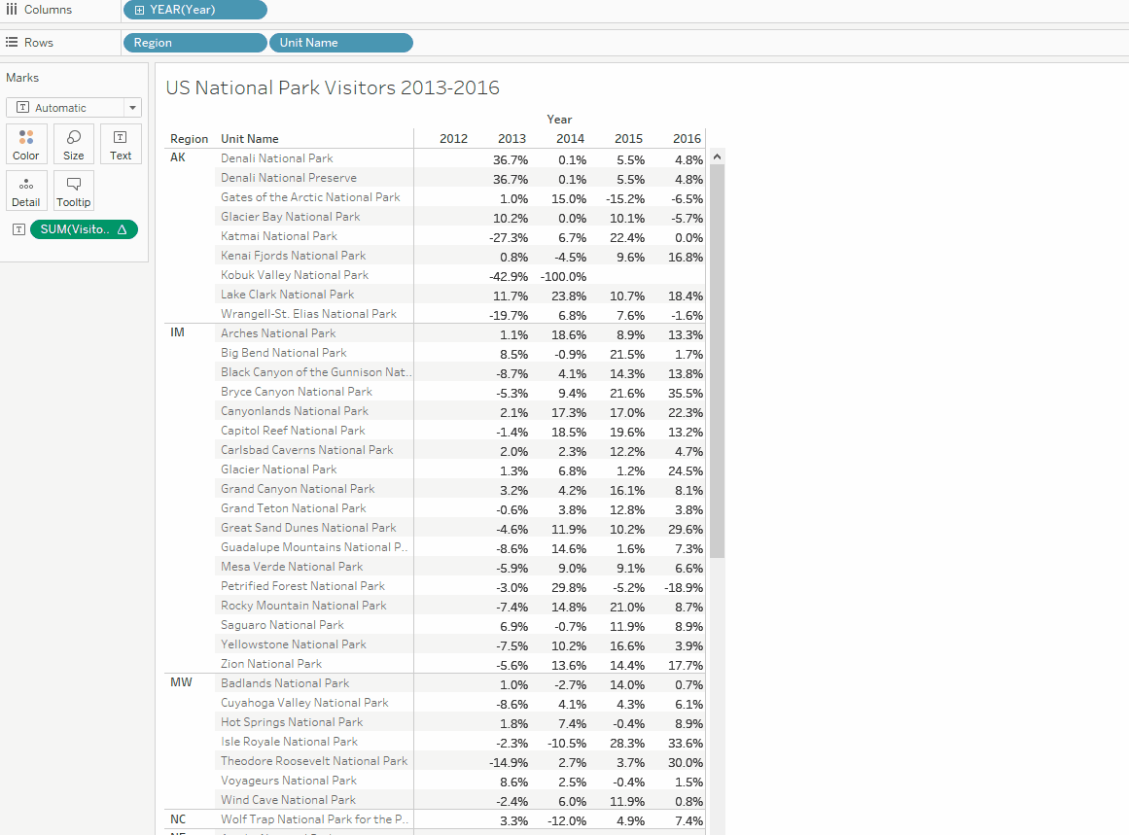This screenshot has height=835, width=1129.
Task: Click the scrollbar up arrow
Action: pos(717,155)
